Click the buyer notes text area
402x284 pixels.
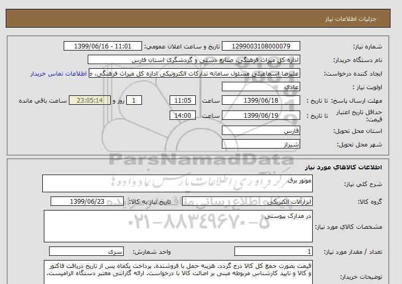(x=178, y=272)
